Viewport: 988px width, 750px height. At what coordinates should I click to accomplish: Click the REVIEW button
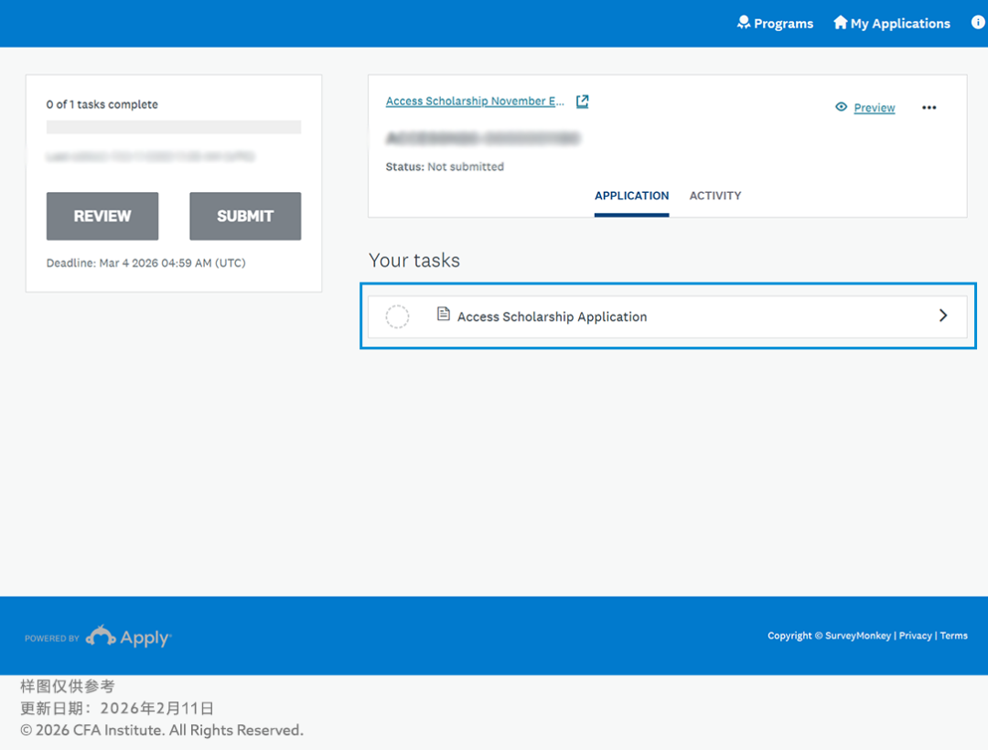click(x=102, y=216)
